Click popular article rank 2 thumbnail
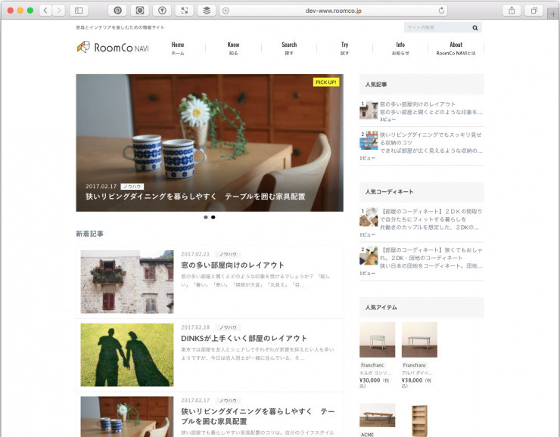The height and width of the screenshot is (437, 560). coord(369,141)
